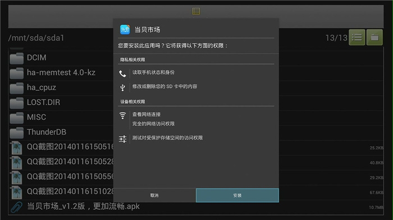
Task: Click the LOST.DIR folder icon
Action: click(x=16, y=103)
